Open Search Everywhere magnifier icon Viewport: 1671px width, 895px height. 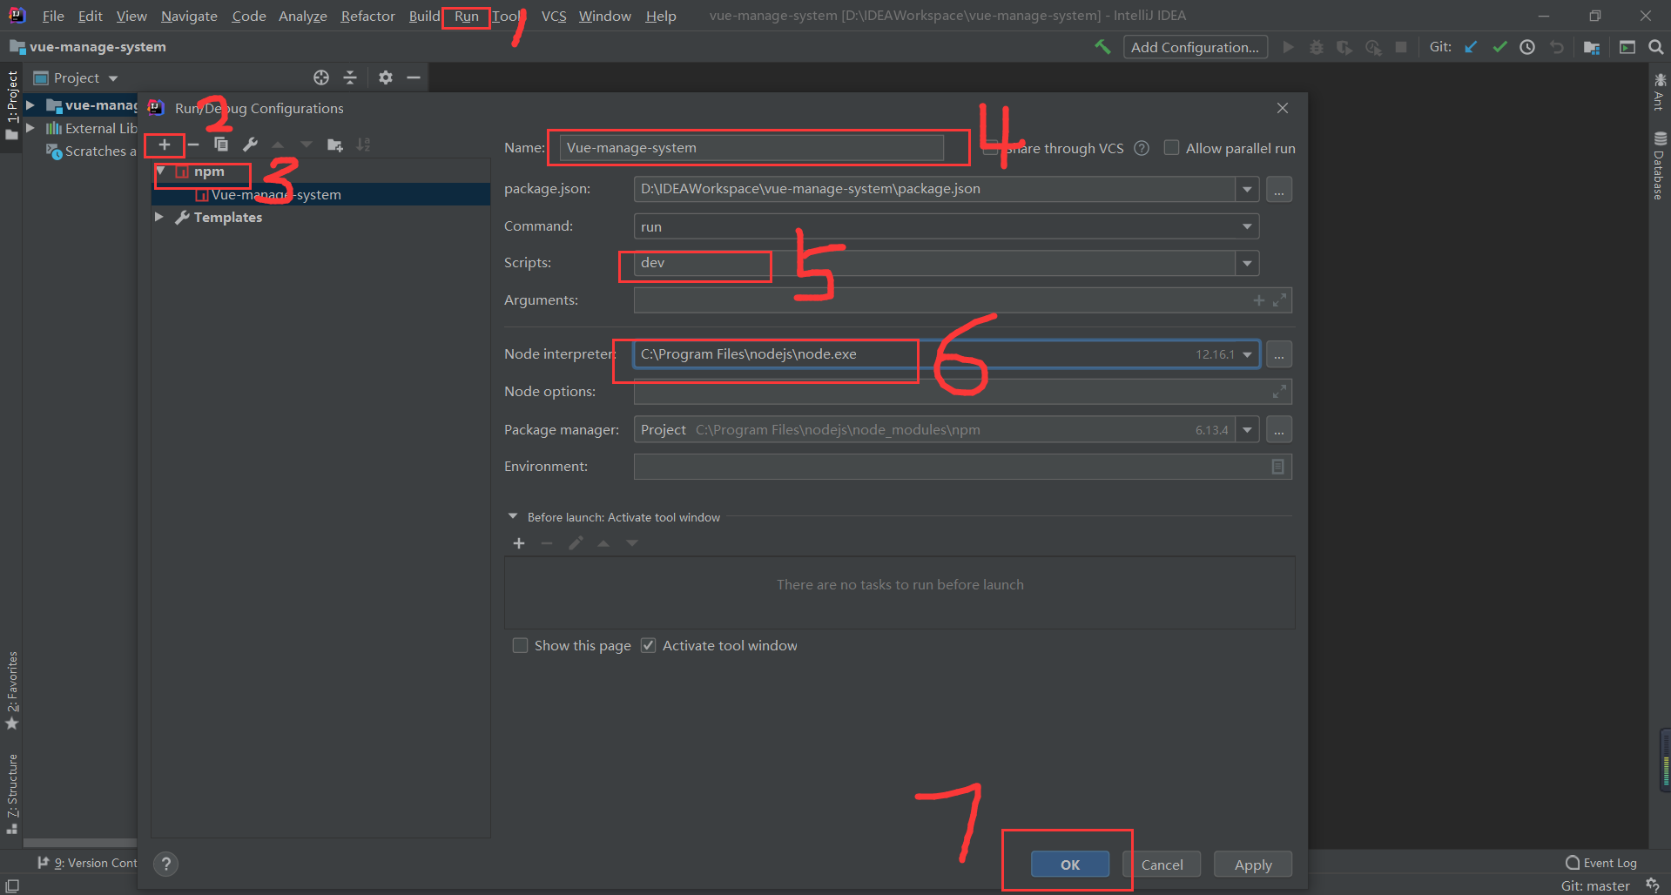pyautogui.click(x=1655, y=47)
